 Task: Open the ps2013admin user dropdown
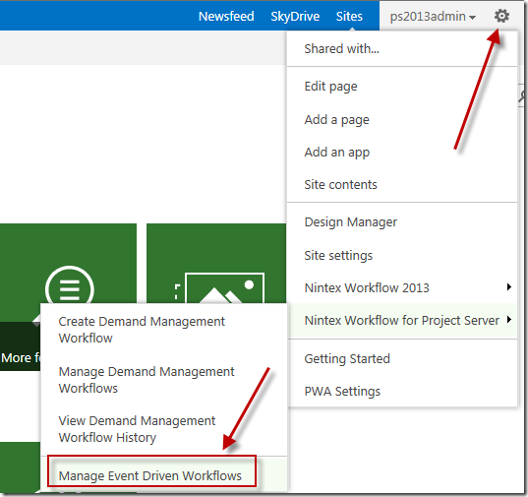pos(433,17)
